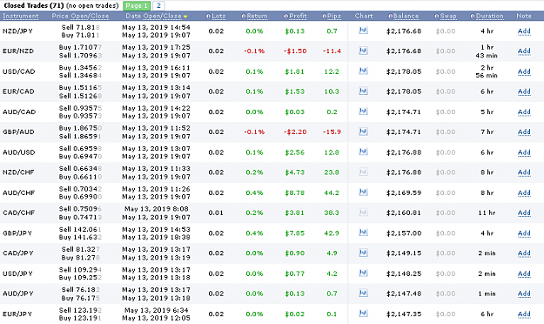This screenshot has width=544, height=324.
Task: Open chart icon for AUD/CHF trade
Action: pos(363,192)
